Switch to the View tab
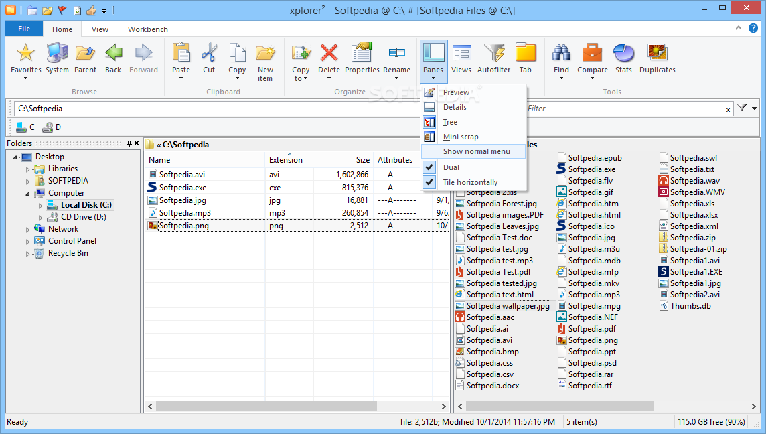Screen dimensions: 766x434 pyautogui.click(x=100, y=29)
